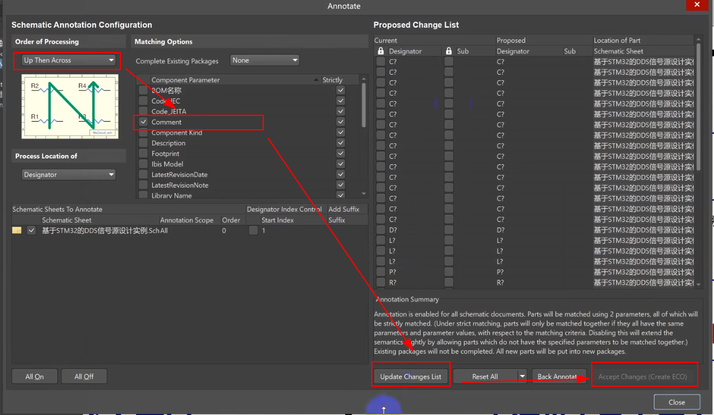Click the Schematic Sheet column header in sheets table

[66, 220]
